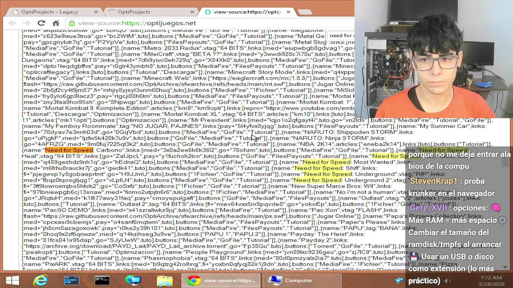Click 'Need for Speed: Underground 2' text
Viewport: 513px width, 288px height.
(x=342, y=180)
